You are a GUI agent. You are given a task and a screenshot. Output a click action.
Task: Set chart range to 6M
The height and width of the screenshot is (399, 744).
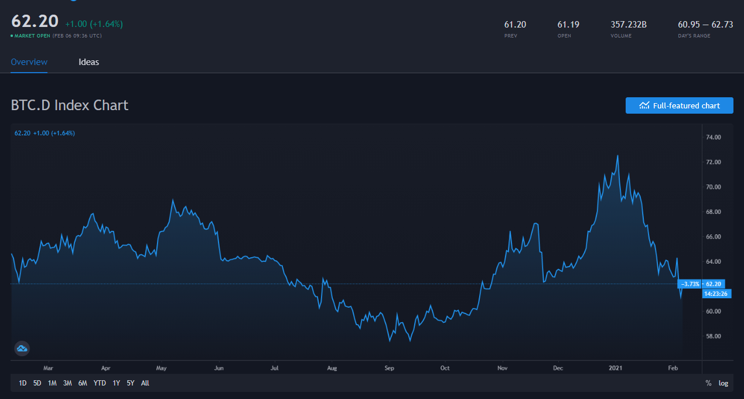83,383
